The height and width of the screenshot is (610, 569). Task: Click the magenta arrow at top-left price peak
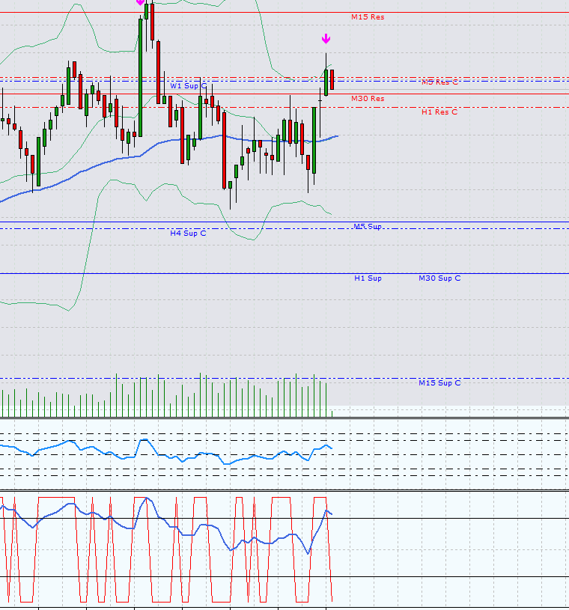click(x=140, y=3)
